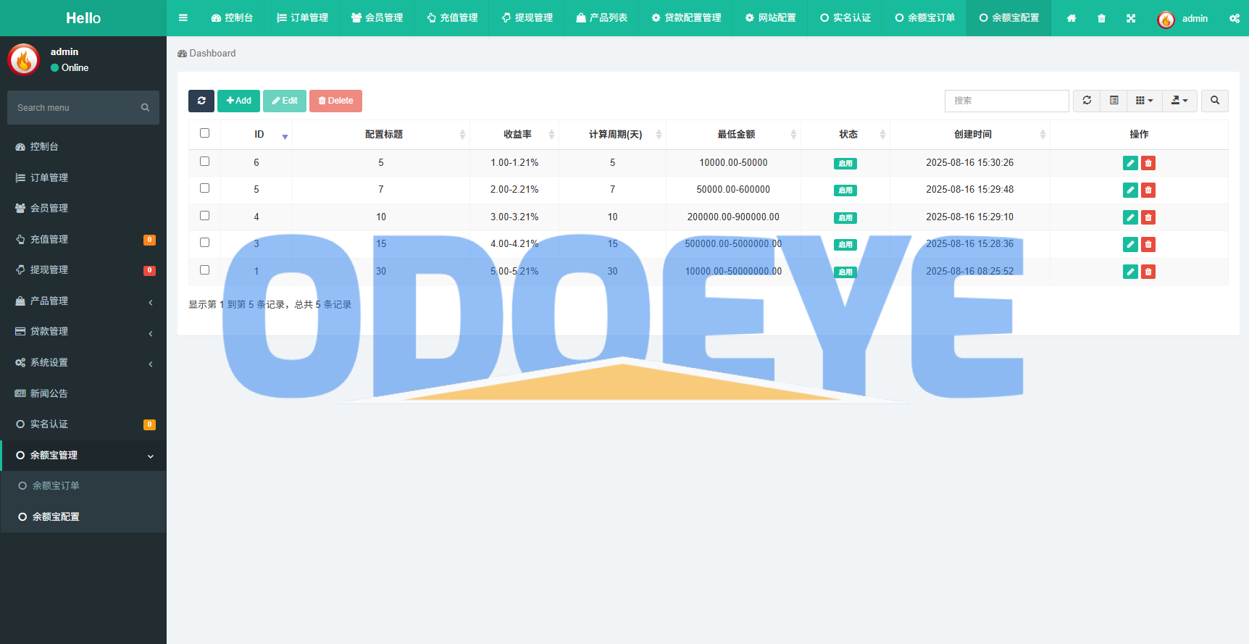
Task: Click the red Delete button in toolbar
Action: 335,101
